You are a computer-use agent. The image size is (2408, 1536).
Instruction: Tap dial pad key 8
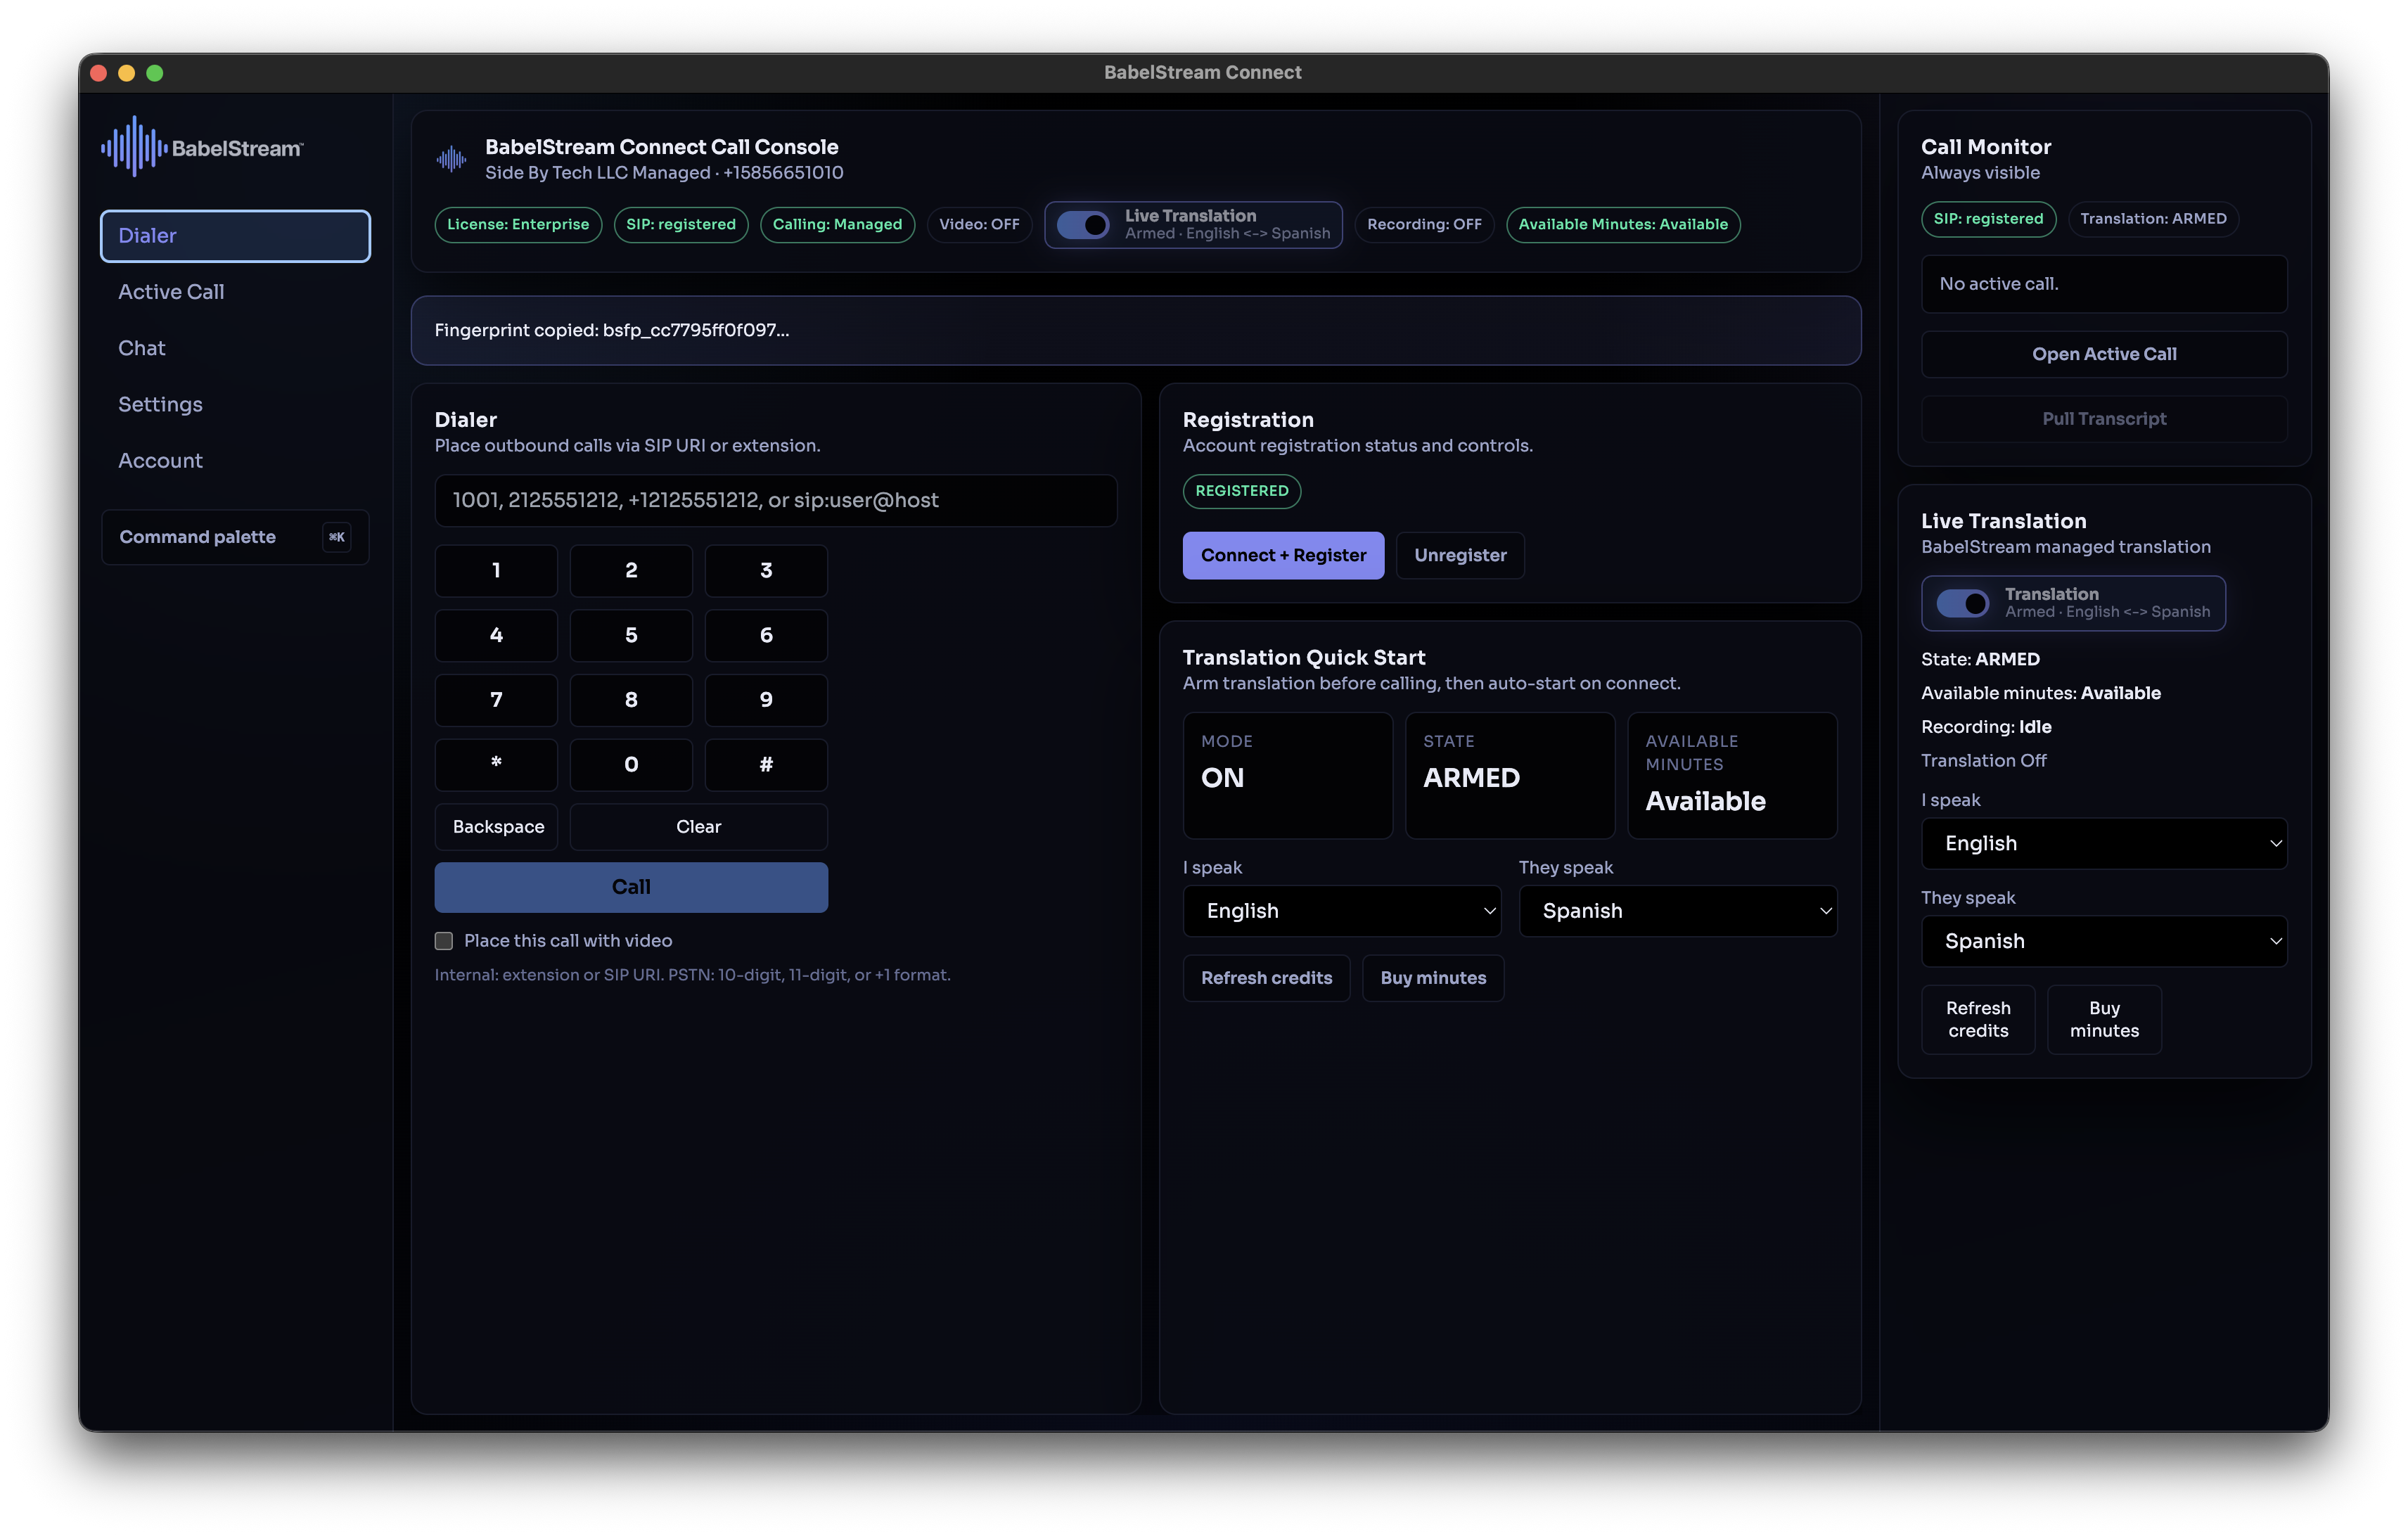click(631, 700)
